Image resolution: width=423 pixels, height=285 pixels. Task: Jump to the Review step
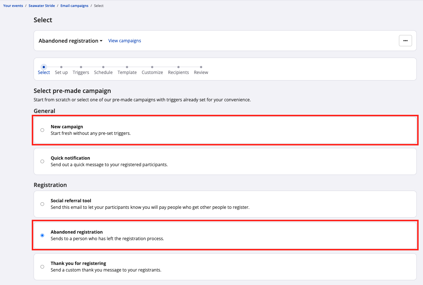click(201, 72)
